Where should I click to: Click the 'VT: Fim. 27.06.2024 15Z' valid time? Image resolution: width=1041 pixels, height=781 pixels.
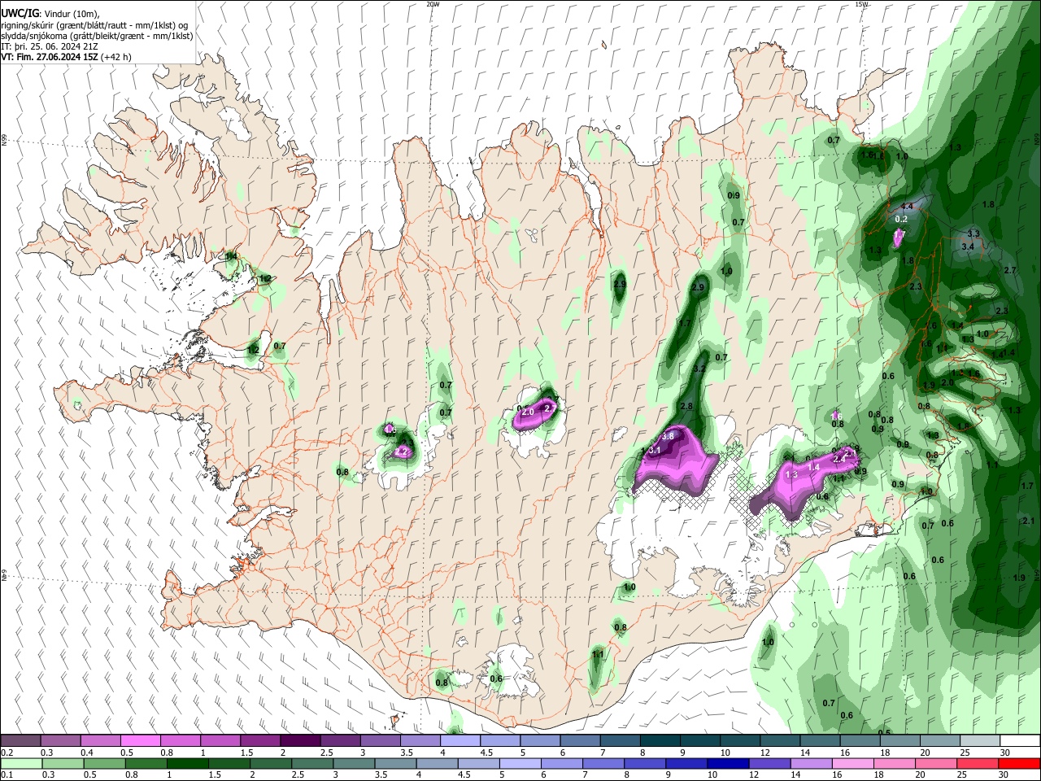coord(50,57)
